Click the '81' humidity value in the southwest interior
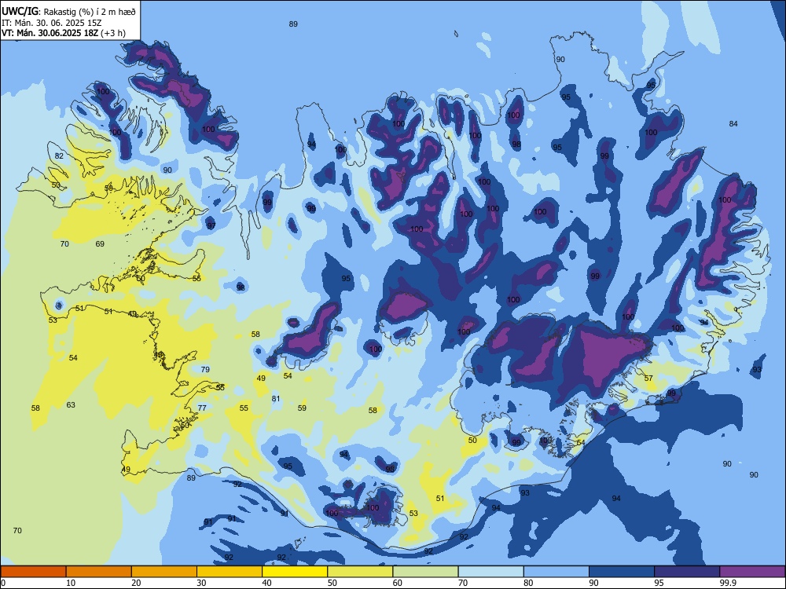 point(276,399)
